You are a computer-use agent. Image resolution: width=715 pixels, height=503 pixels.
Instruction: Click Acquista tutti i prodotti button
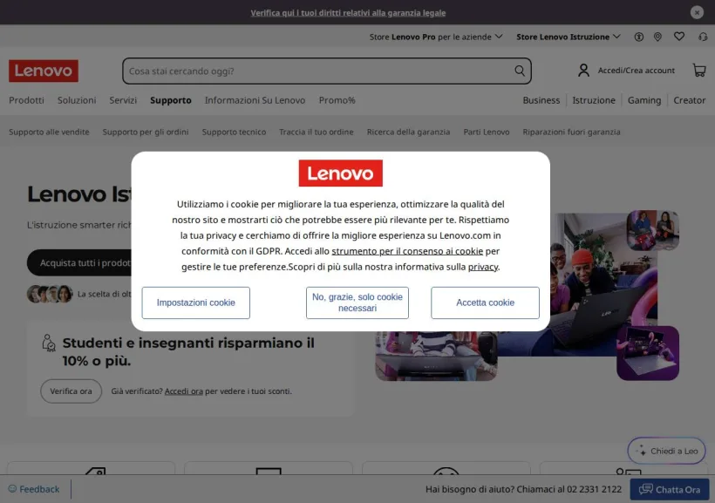[x=80, y=262]
